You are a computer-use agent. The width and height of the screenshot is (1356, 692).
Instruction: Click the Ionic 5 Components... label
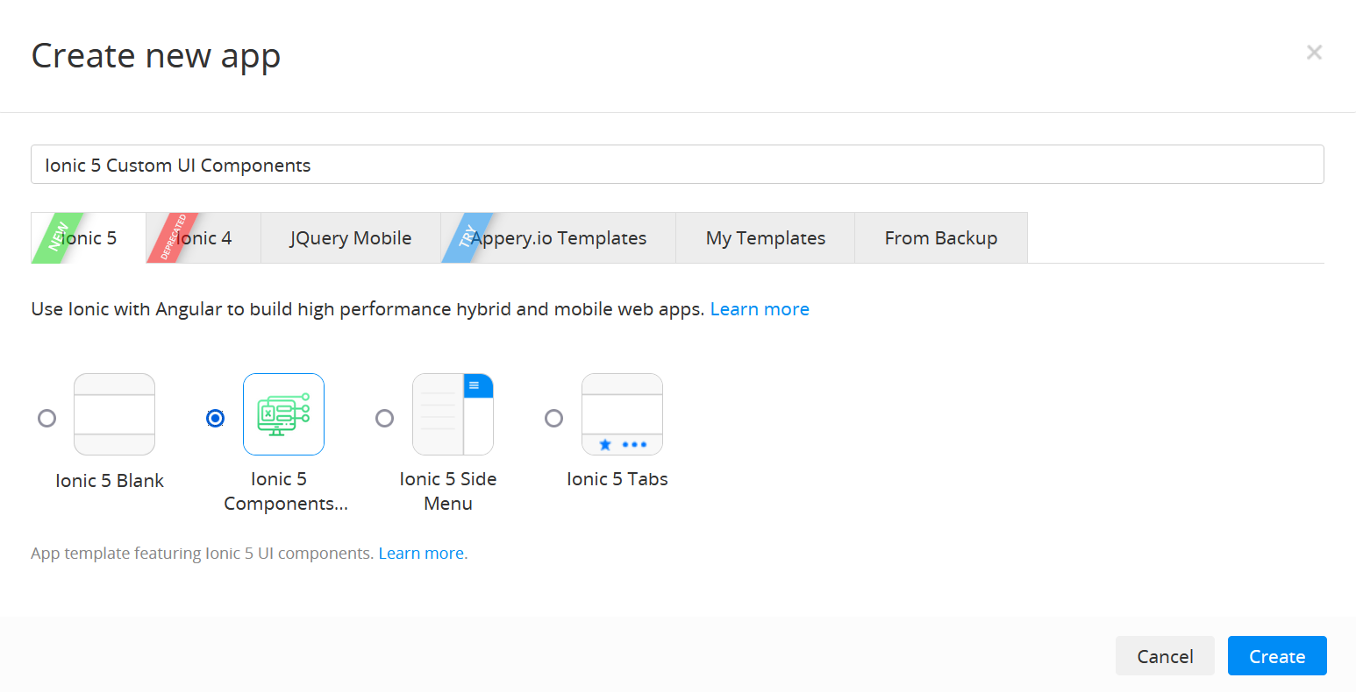coord(286,491)
